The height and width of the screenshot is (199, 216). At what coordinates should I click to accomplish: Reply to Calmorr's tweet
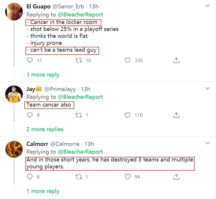pos(30,177)
